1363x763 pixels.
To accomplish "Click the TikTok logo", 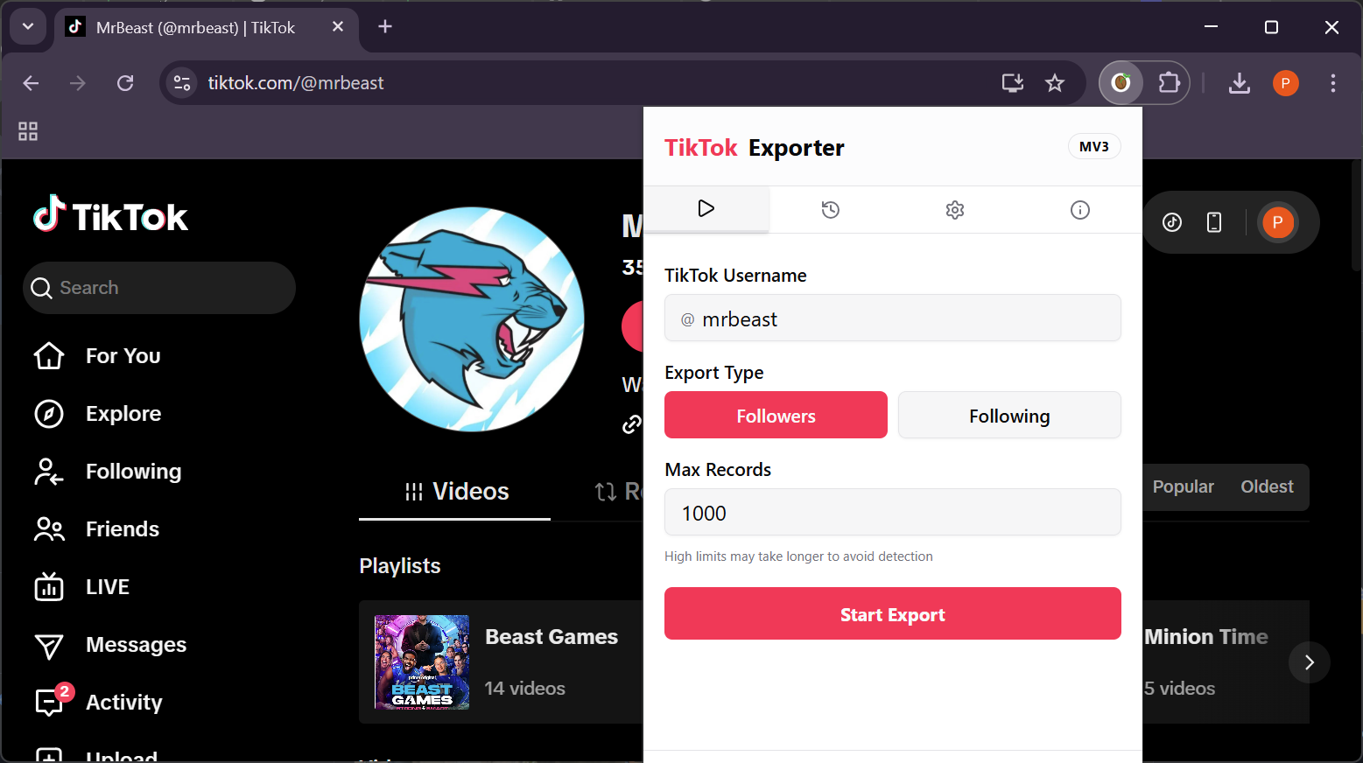I will pos(111,215).
